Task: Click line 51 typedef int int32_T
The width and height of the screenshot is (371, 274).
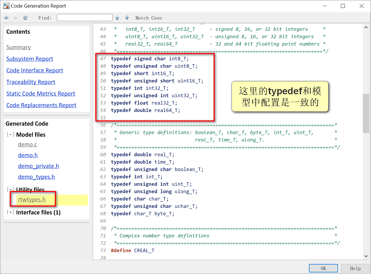Action: 140,88
